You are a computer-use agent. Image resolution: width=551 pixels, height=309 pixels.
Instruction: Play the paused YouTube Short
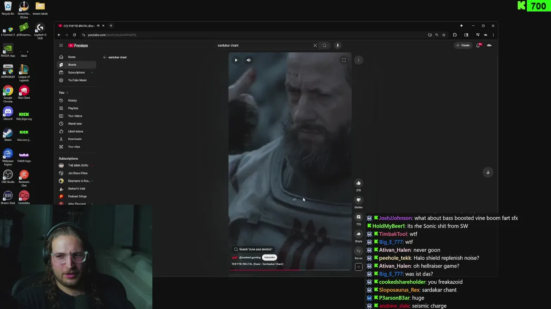point(236,60)
